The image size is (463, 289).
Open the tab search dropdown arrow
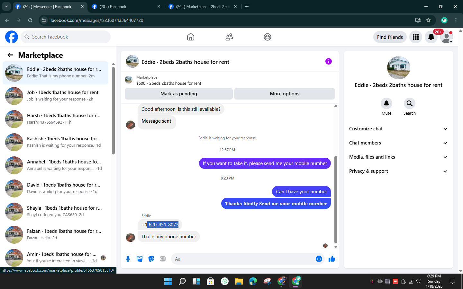(6, 6)
